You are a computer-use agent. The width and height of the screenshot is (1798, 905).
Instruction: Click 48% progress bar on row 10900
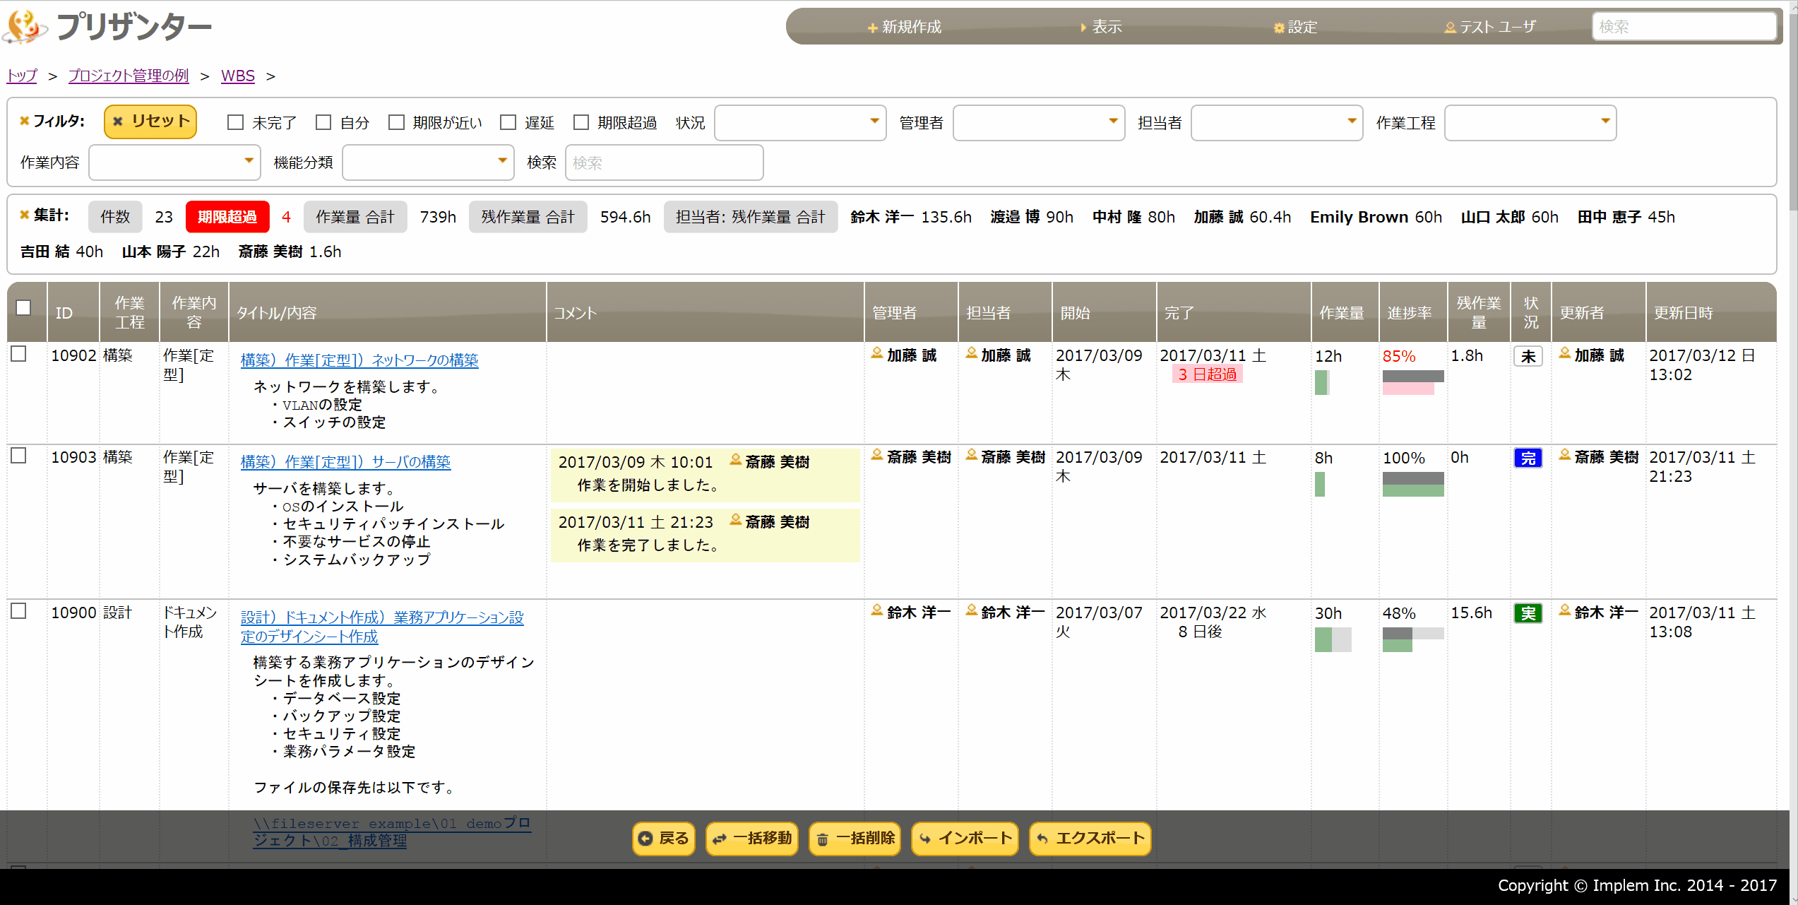point(1413,639)
